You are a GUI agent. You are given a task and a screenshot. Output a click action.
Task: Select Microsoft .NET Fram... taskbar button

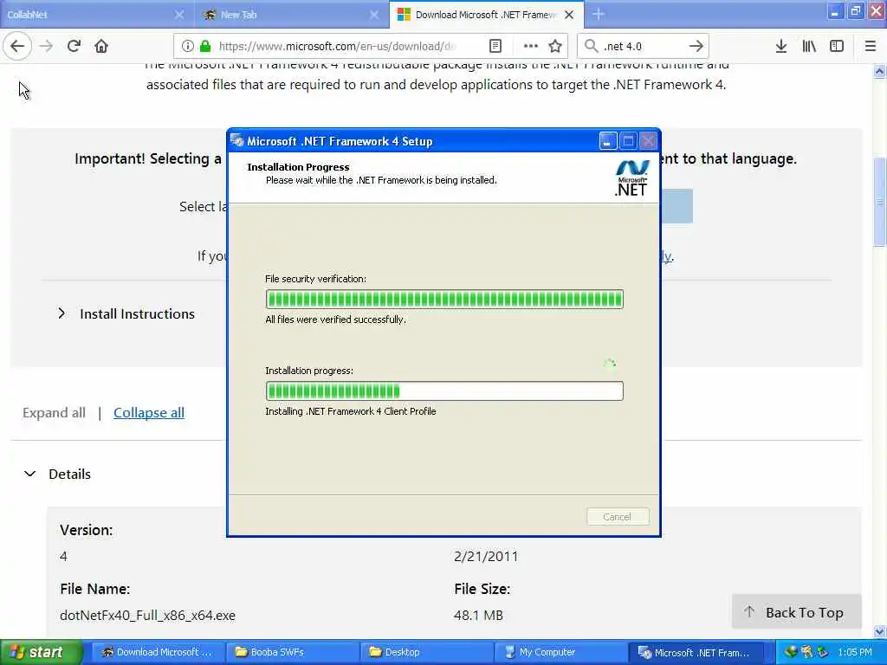(x=696, y=652)
